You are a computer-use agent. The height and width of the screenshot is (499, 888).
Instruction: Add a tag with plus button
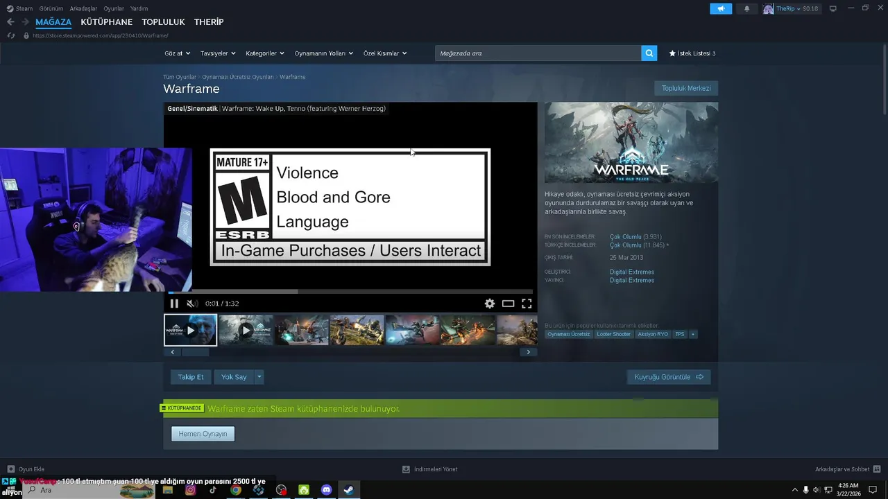coord(693,334)
